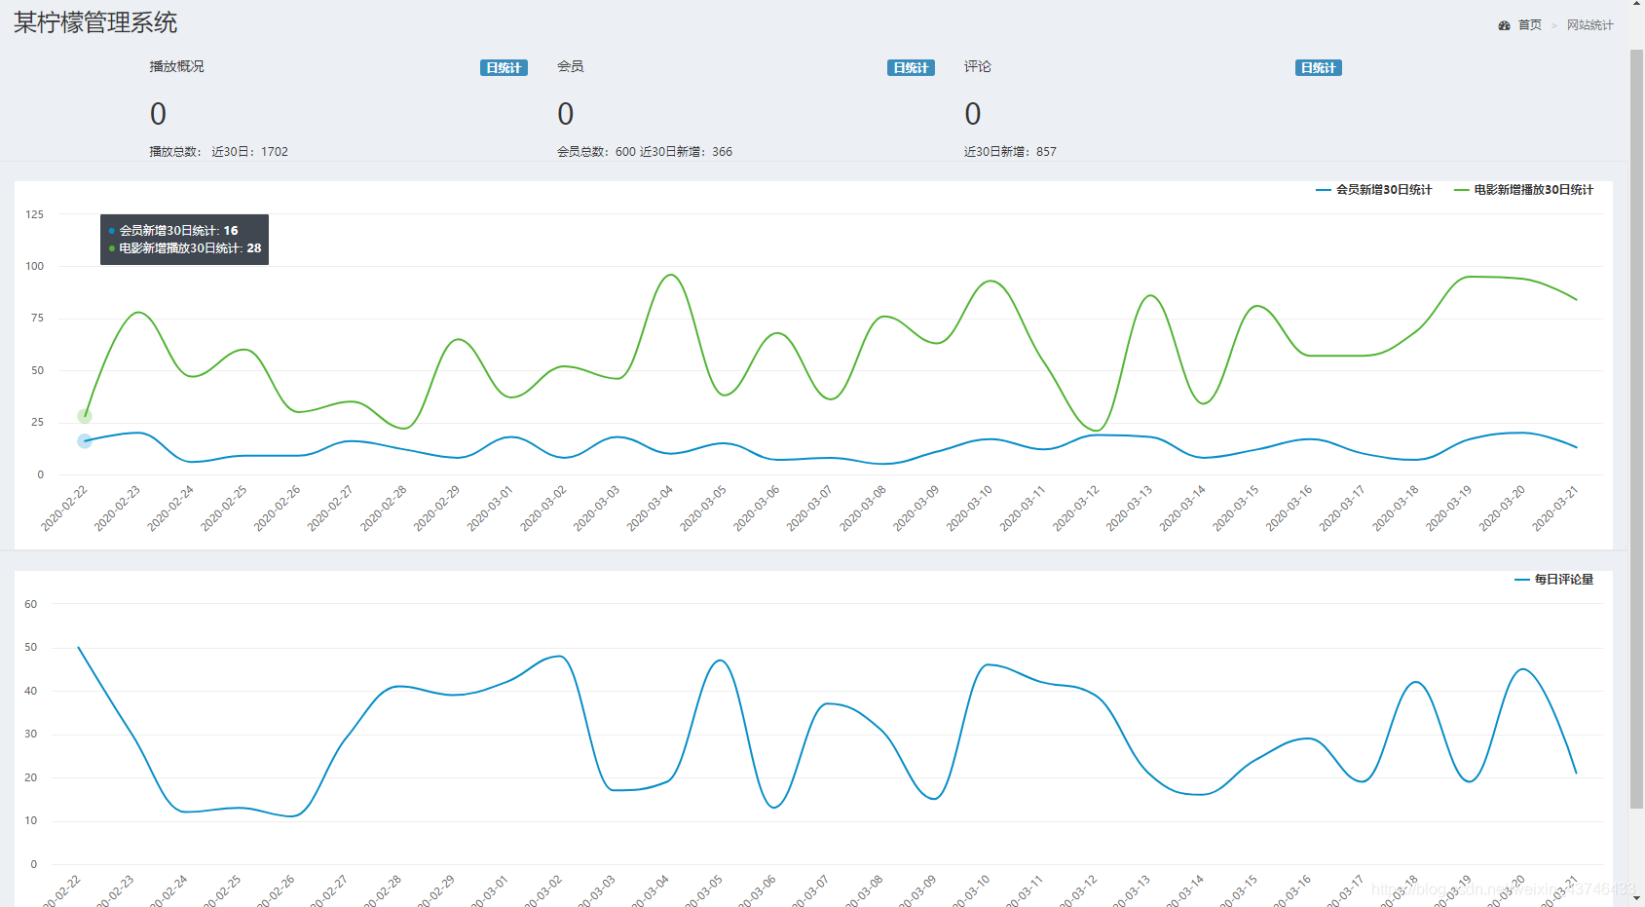Click the 会员 card heading
Image resolution: width=1645 pixels, height=907 pixels.
pyautogui.click(x=570, y=66)
